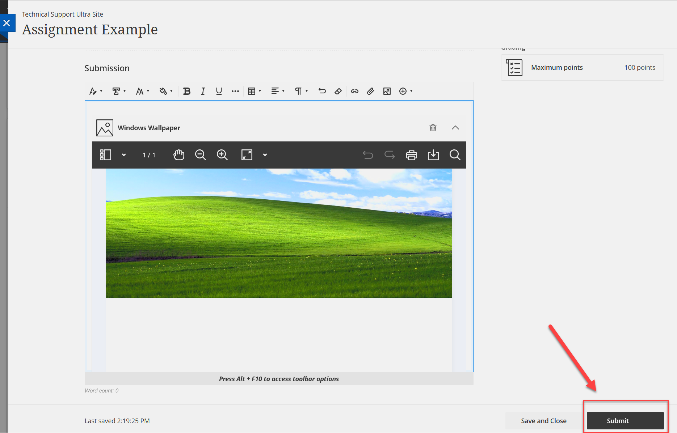This screenshot has height=433, width=677.
Task: Toggle bold formatting
Action: pyautogui.click(x=187, y=91)
